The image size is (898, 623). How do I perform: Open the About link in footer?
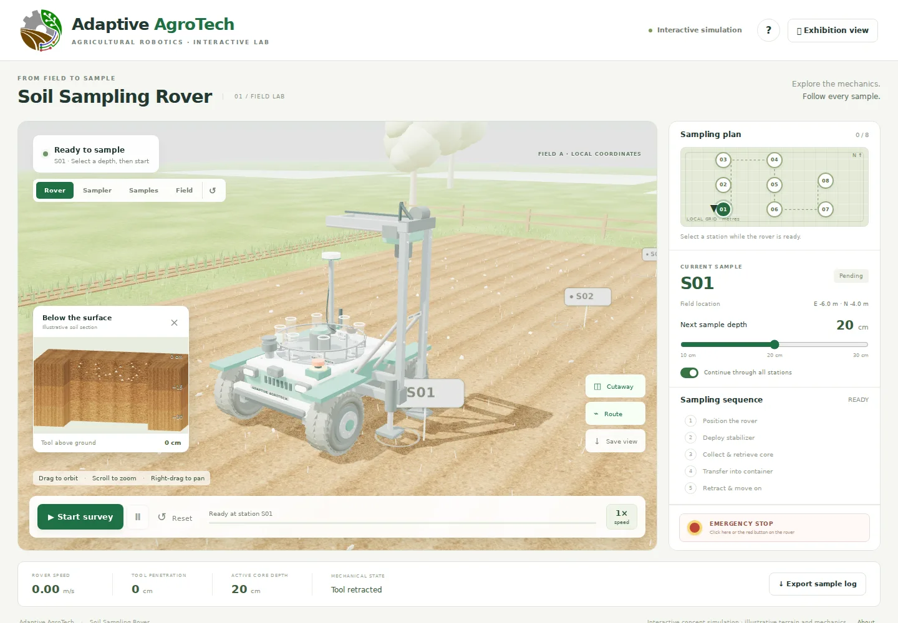pos(866,621)
